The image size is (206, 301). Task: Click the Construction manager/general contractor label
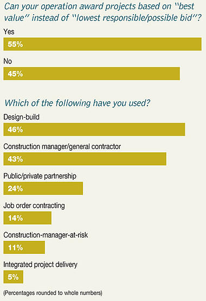pos(62,146)
